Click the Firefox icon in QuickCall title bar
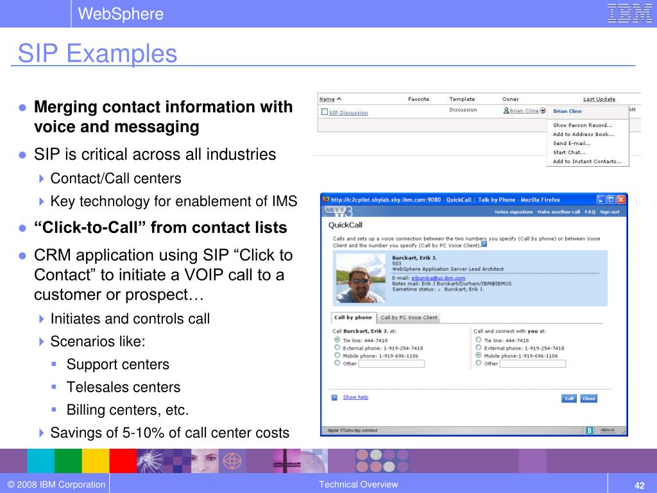The height and width of the screenshot is (493, 657). point(326,200)
